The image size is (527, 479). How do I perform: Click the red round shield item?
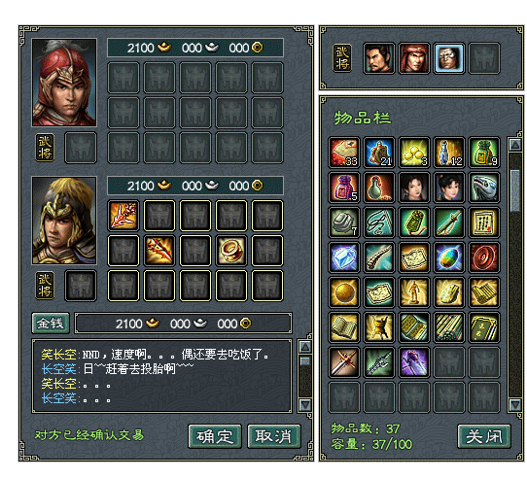[483, 257]
